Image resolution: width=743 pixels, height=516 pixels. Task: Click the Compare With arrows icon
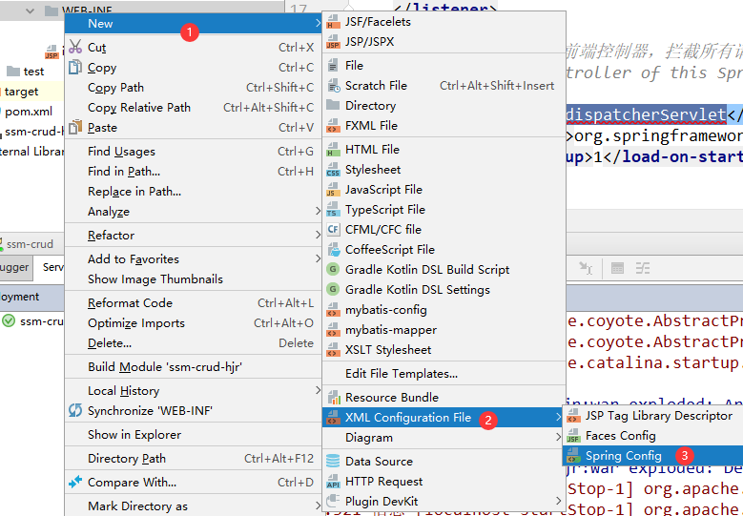click(x=75, y=482)
